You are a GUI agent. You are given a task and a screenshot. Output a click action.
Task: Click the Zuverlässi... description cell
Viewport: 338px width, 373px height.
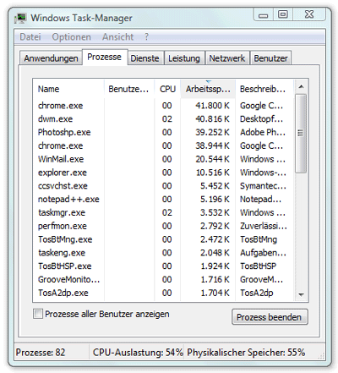(x=264, y=226)
